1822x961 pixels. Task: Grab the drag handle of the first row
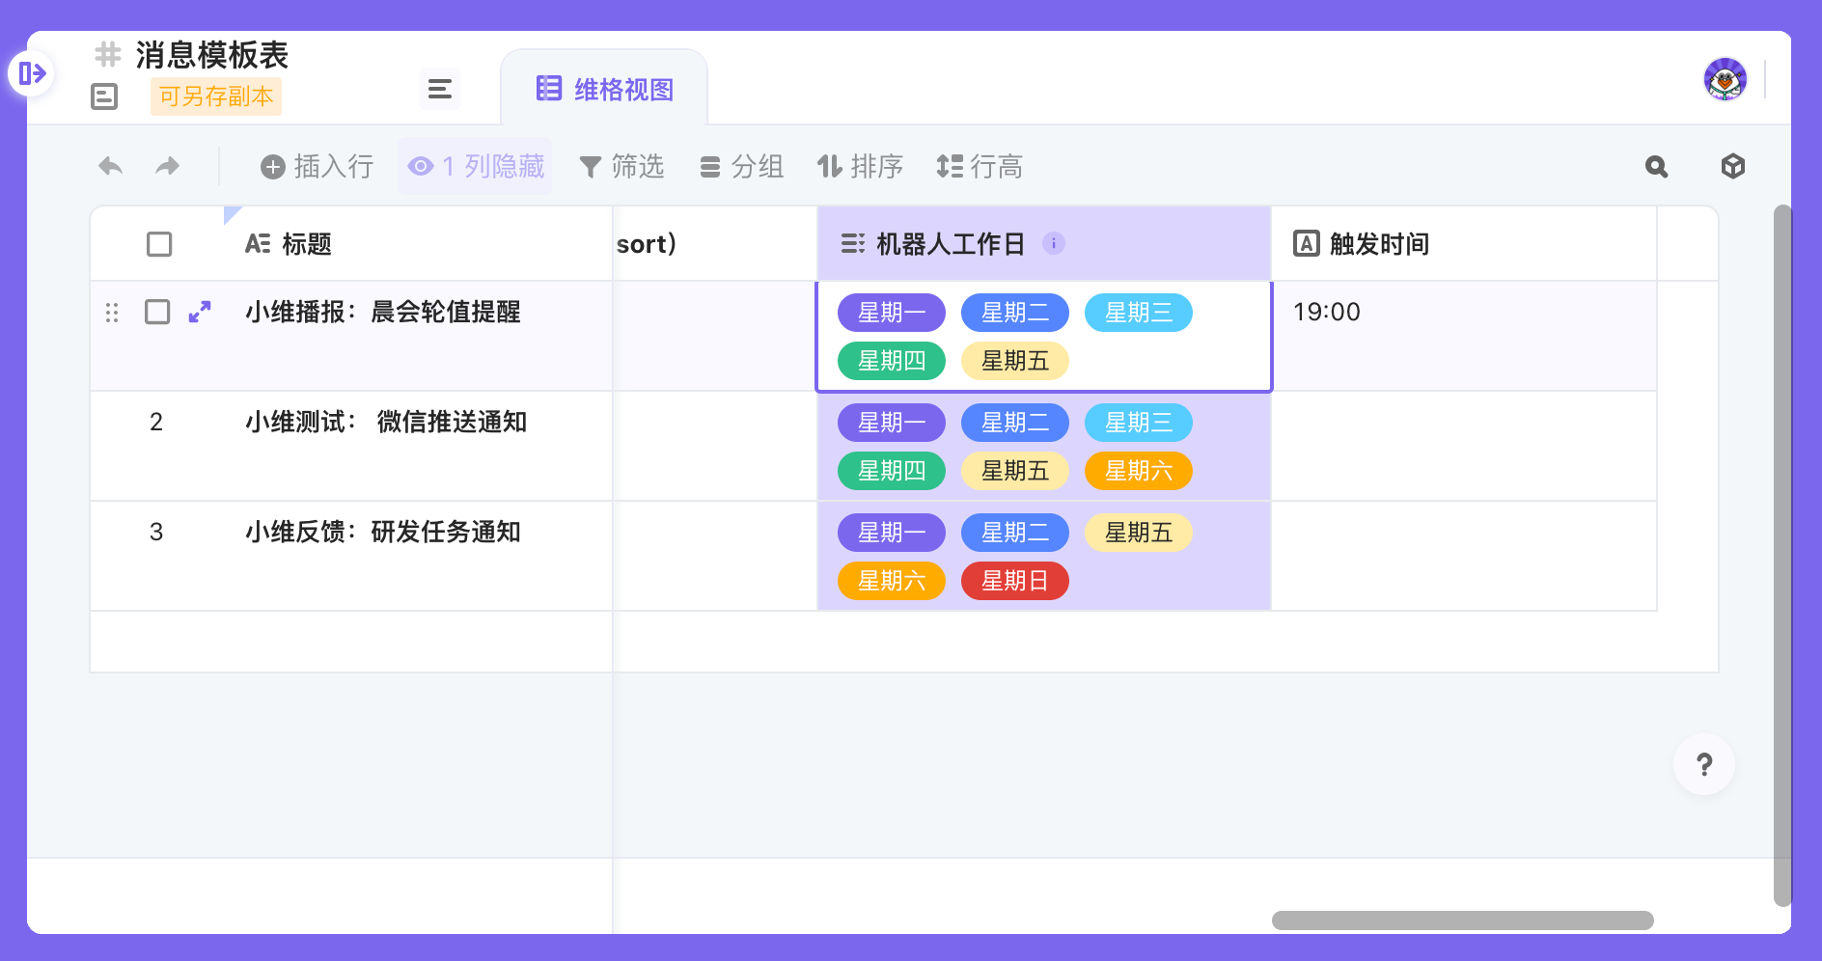pyautogui.click(x=112, y=312)
